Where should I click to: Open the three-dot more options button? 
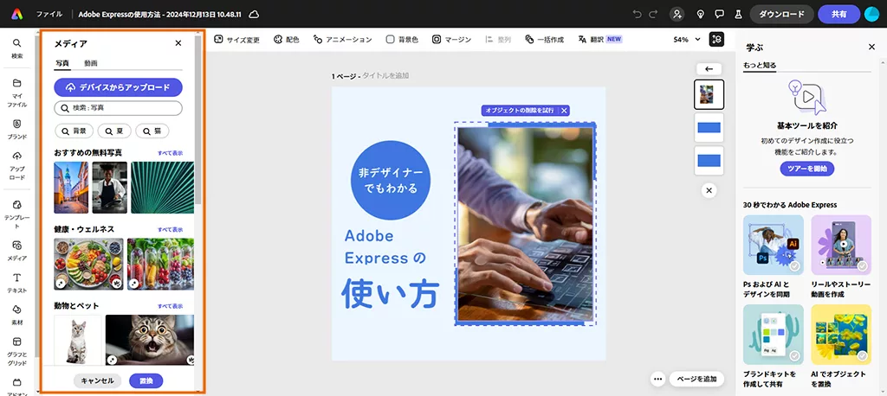(x=657, y=379)
